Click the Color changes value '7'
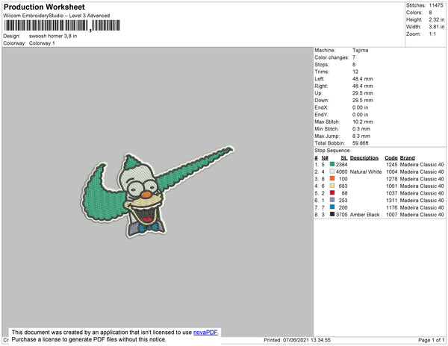The image size is (448, 346). click(354, 57)
